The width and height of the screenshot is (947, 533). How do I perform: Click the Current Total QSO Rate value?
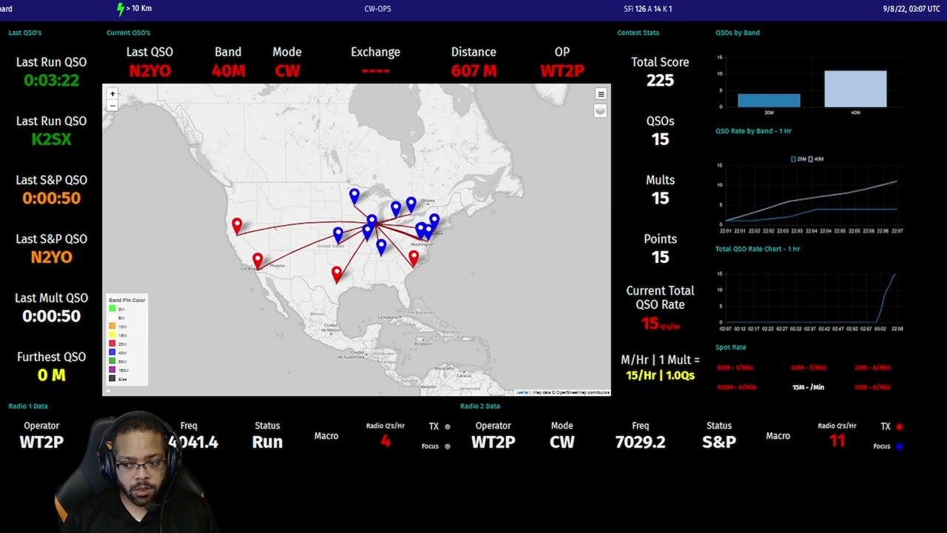(x=660, y=324)
